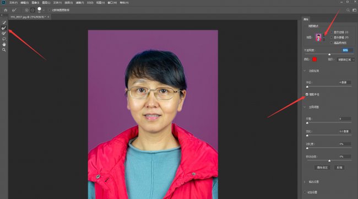This screenshot has height=199, width=358.
Task: Adjust the feather slider handle
Action: (307, 136)
